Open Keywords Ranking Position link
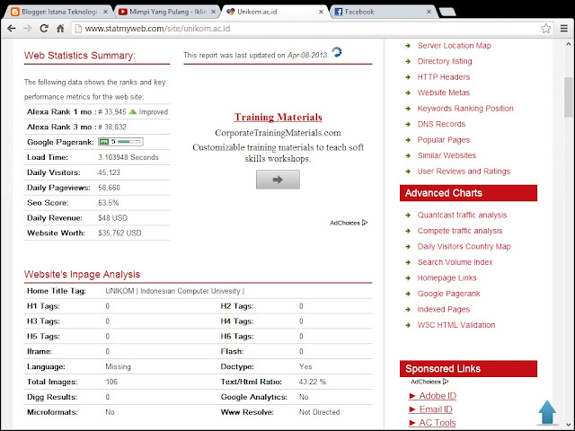This screenshot has height=431, width=575. click(465, 109)
